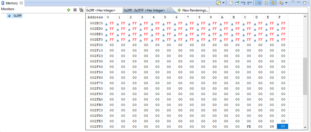Click the Memory view tab
This screenshot has height=132, width=311.
point(12,3)
